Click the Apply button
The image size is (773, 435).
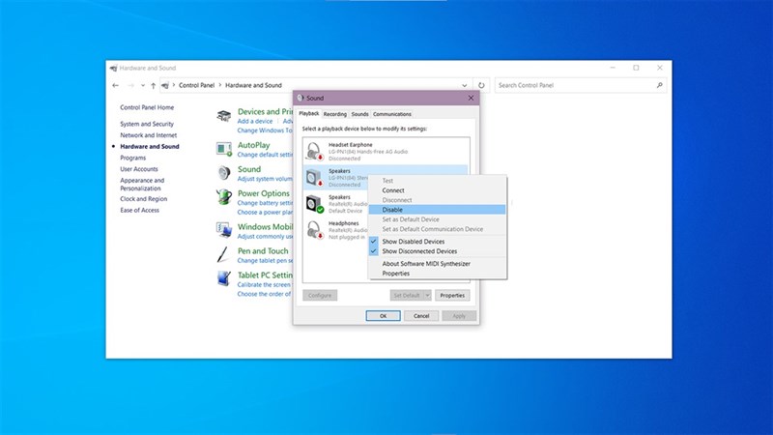point(459,316)
